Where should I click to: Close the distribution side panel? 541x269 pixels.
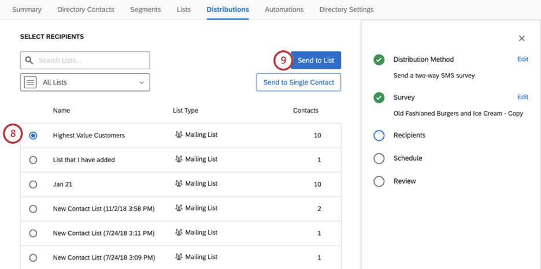(x=521, y=39)
